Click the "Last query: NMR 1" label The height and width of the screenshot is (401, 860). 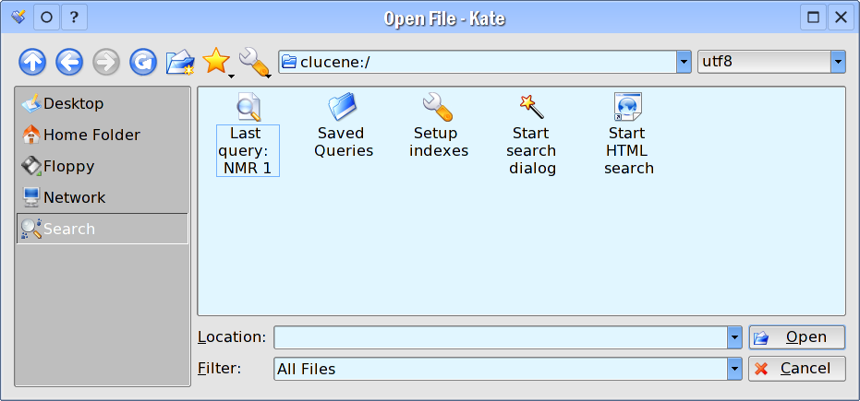coord(248,151)
